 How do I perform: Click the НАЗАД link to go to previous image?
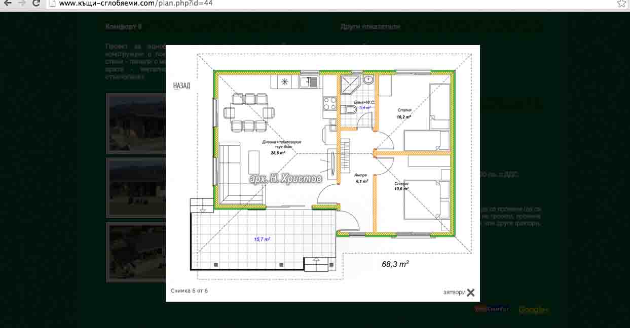click(181, 86)
